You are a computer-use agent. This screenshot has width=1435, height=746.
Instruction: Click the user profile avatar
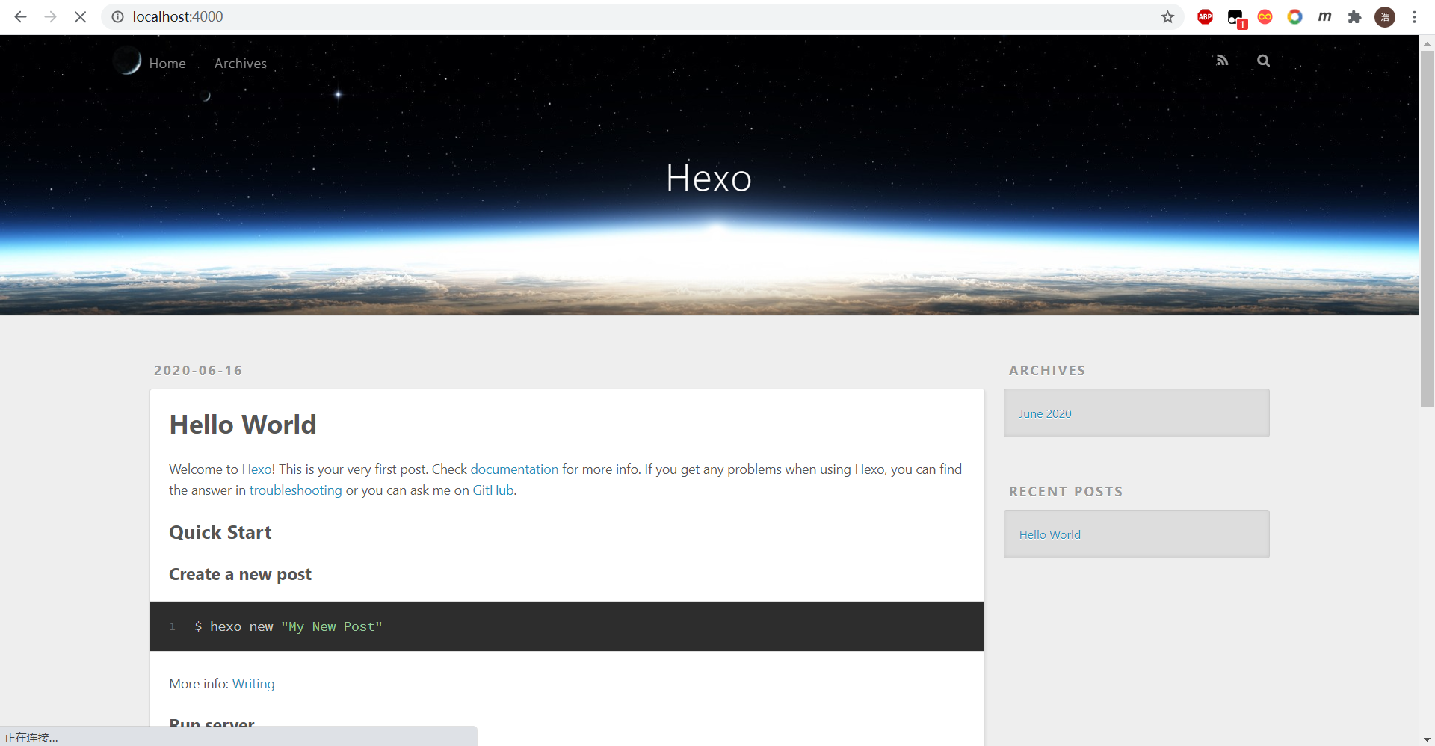1384,17
